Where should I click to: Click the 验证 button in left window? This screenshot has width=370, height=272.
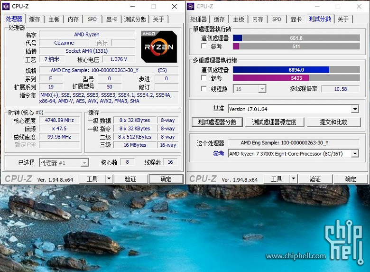[131, 179]
